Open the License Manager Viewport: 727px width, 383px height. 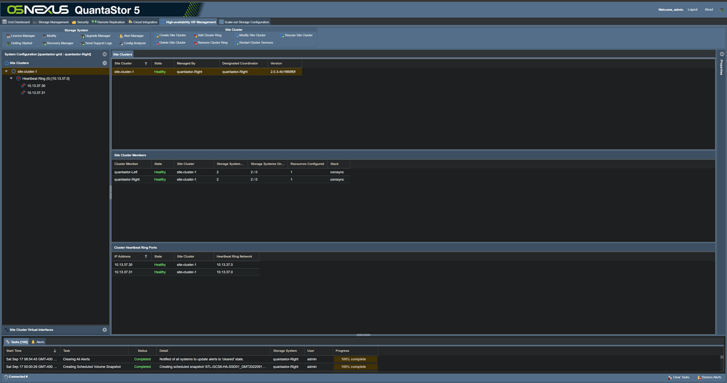22,36
